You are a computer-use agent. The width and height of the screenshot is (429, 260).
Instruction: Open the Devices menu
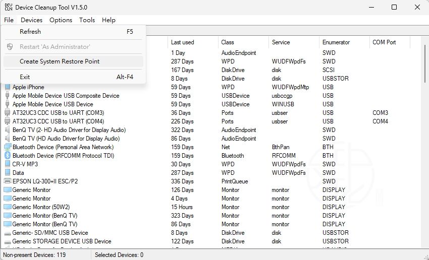tap(31, 20)
